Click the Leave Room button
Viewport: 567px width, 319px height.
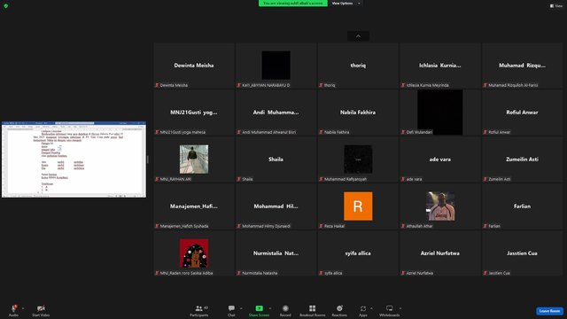click(x=549, y=311)
